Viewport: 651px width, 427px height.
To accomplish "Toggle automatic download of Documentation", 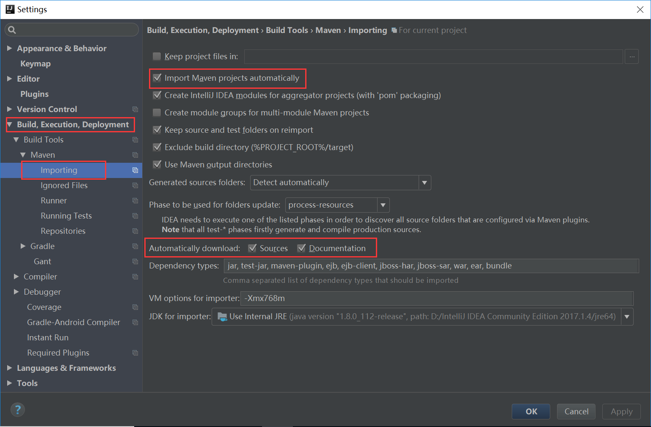I will tap(301, 248).
